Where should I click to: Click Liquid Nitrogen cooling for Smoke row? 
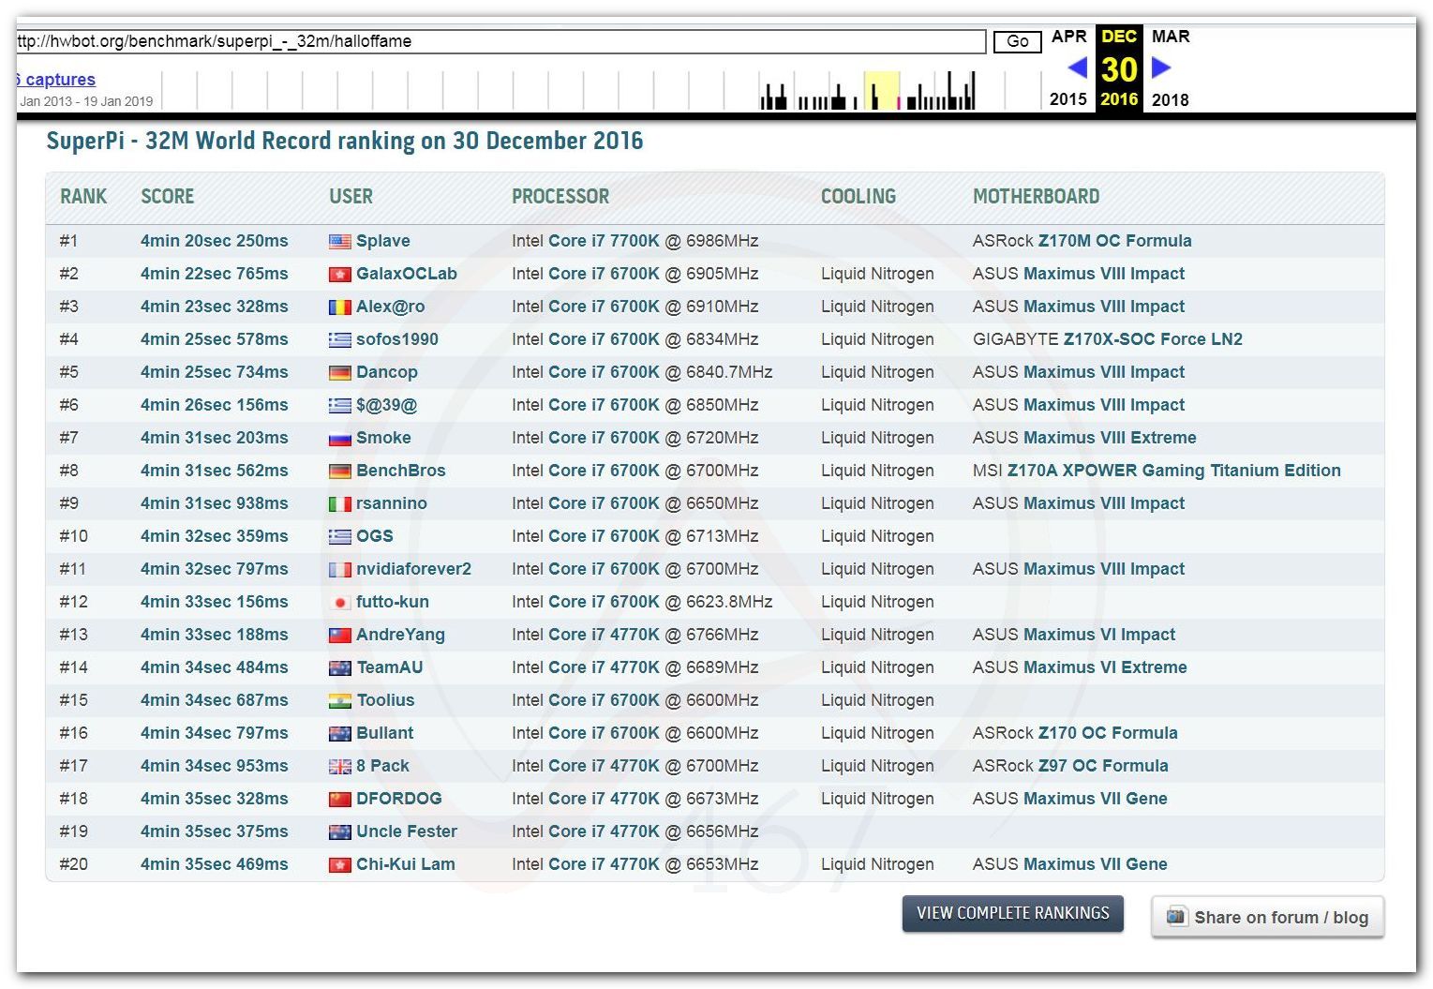pos(877,438)
